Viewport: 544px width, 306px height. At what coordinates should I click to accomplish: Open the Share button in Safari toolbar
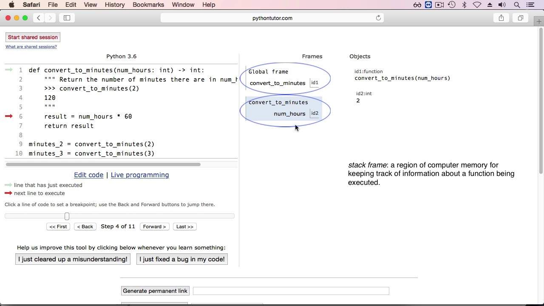tap(501, 18)
